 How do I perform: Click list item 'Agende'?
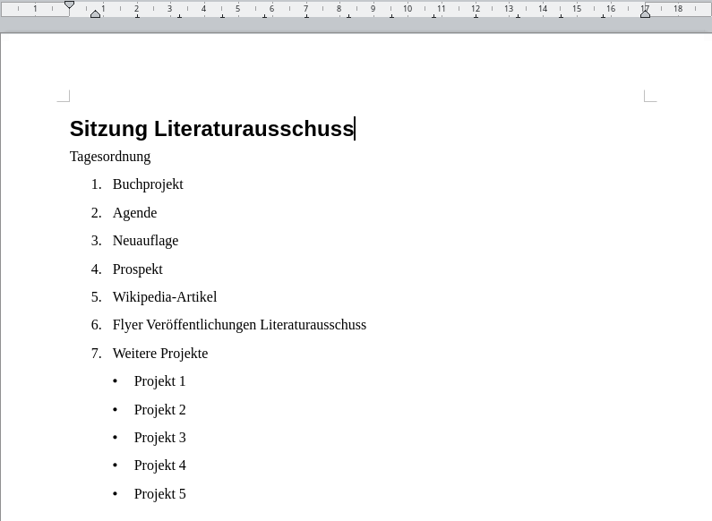point(135,213)
